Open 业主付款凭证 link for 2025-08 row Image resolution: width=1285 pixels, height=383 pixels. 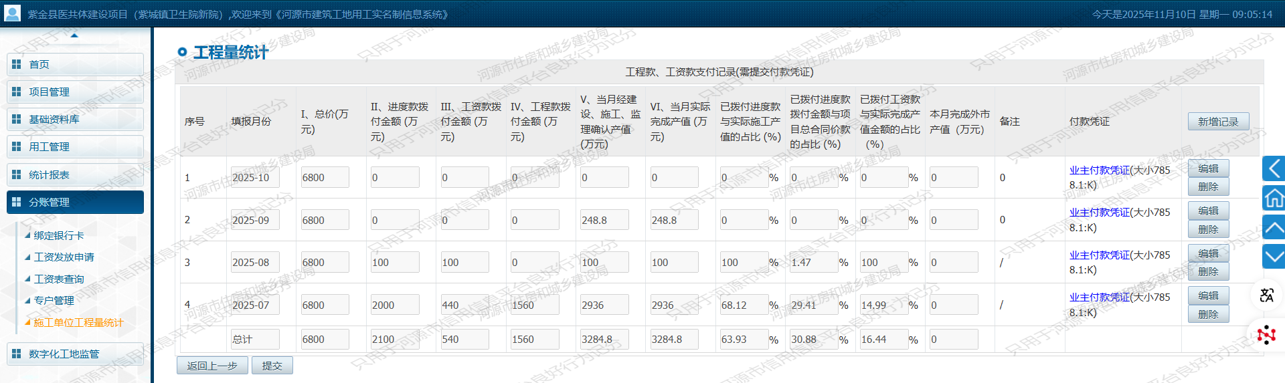point(1099,255)
